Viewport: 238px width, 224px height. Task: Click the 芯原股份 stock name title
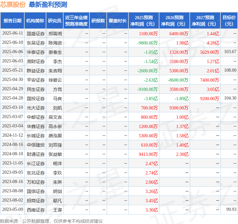tap(13, 4)
